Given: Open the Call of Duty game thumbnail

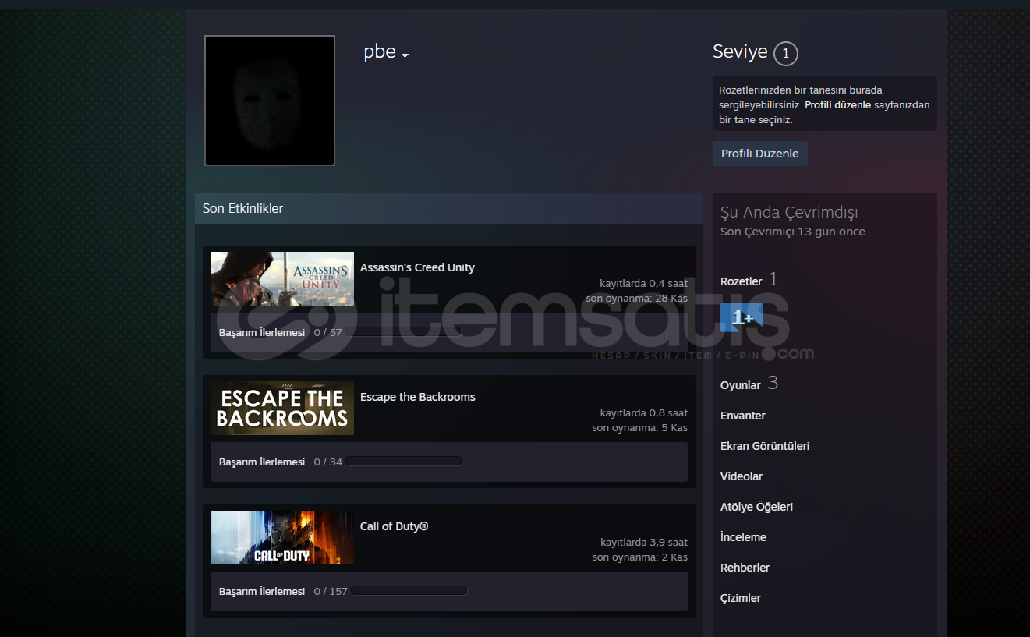Looking at the screenshot, I should click(x=282, y=537).
